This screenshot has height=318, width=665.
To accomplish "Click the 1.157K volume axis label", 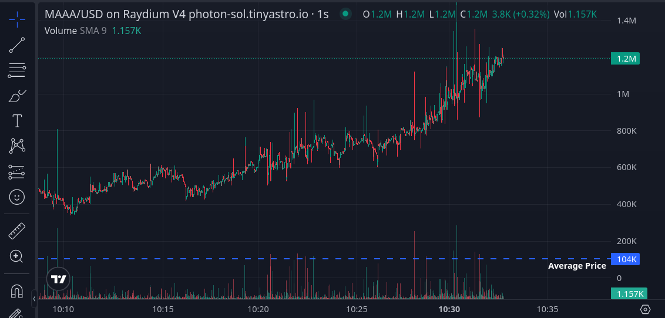I will (x=629, y=294).
